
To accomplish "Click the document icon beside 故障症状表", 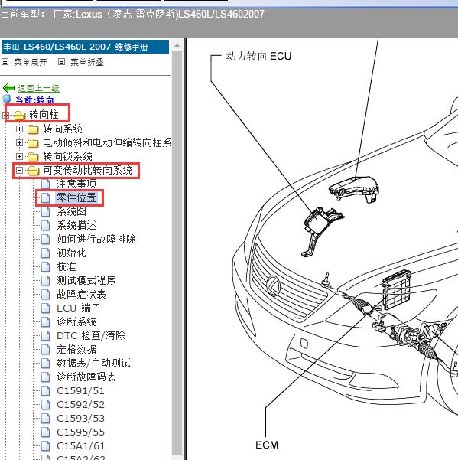I will tap(45, 294).
